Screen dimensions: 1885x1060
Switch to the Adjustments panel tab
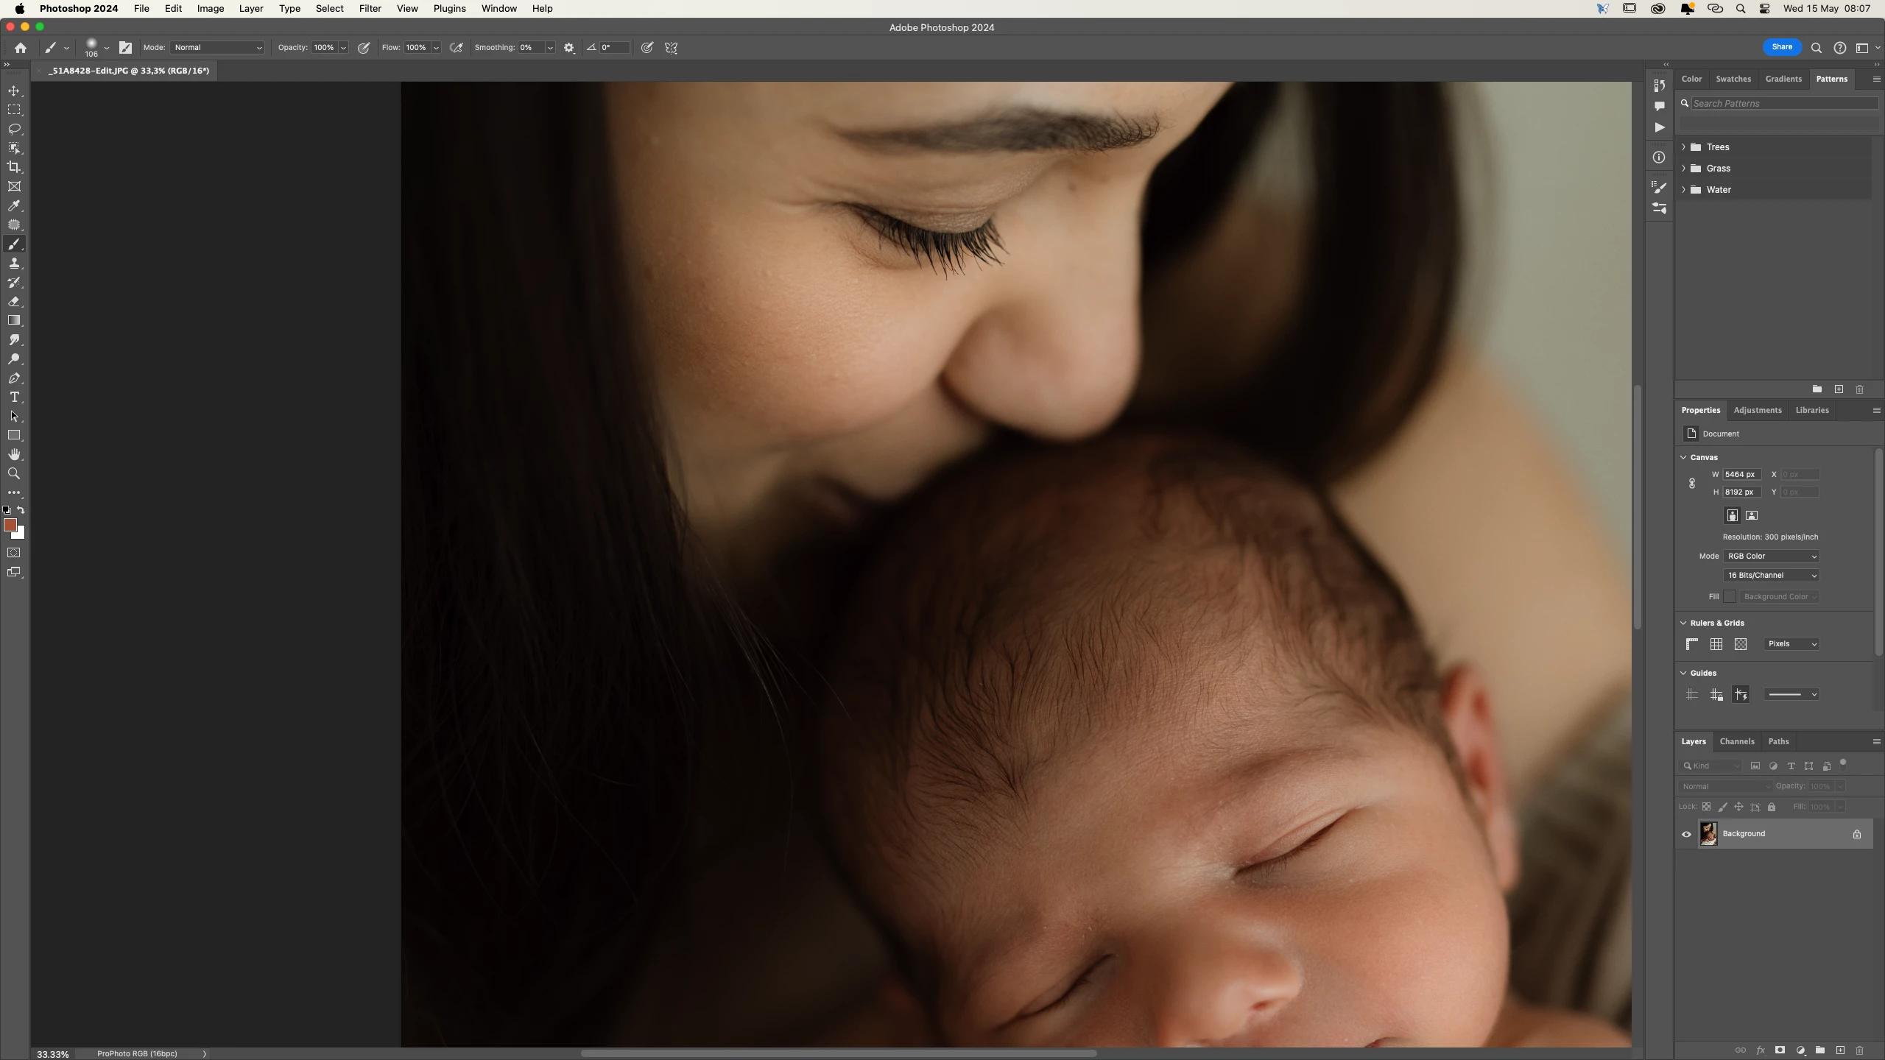[1757, 410]
